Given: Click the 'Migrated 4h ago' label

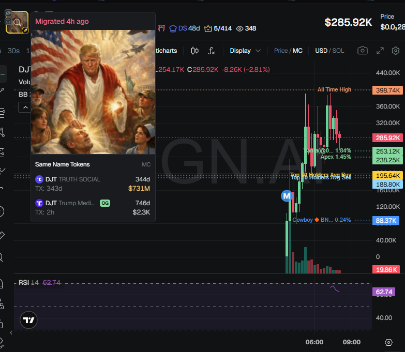Looking at the screenshot, I should coord(62,21).
